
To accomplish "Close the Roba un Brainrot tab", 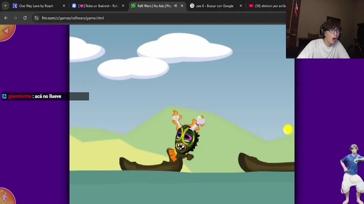I will pos(123,6).
